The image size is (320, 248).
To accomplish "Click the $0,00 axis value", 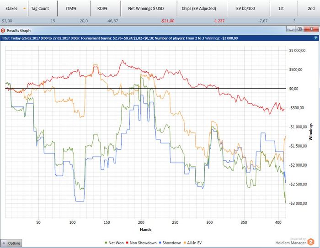I will 293,89.
